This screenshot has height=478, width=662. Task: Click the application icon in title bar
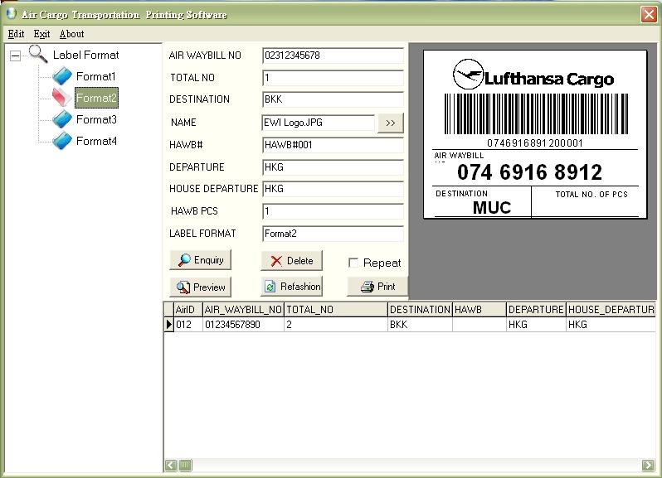click(x=12, y=13)
